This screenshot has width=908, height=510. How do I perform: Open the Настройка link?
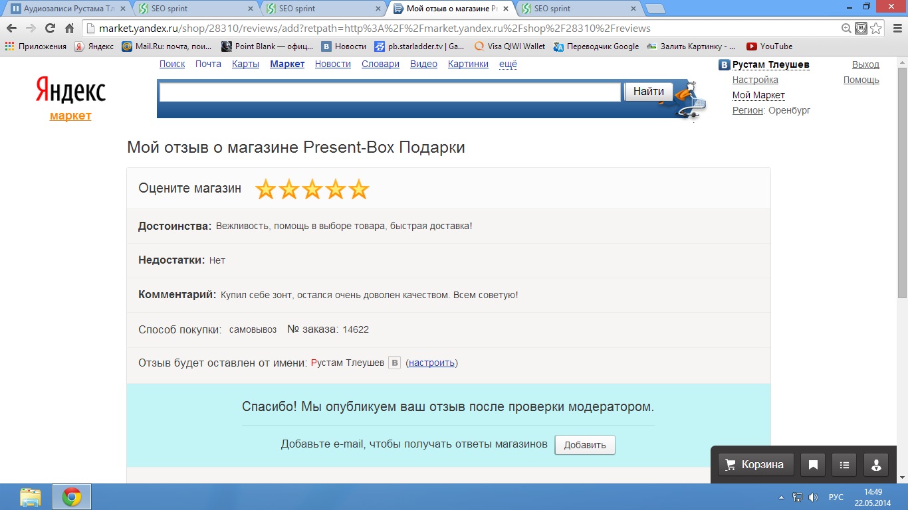pos(755,80)
